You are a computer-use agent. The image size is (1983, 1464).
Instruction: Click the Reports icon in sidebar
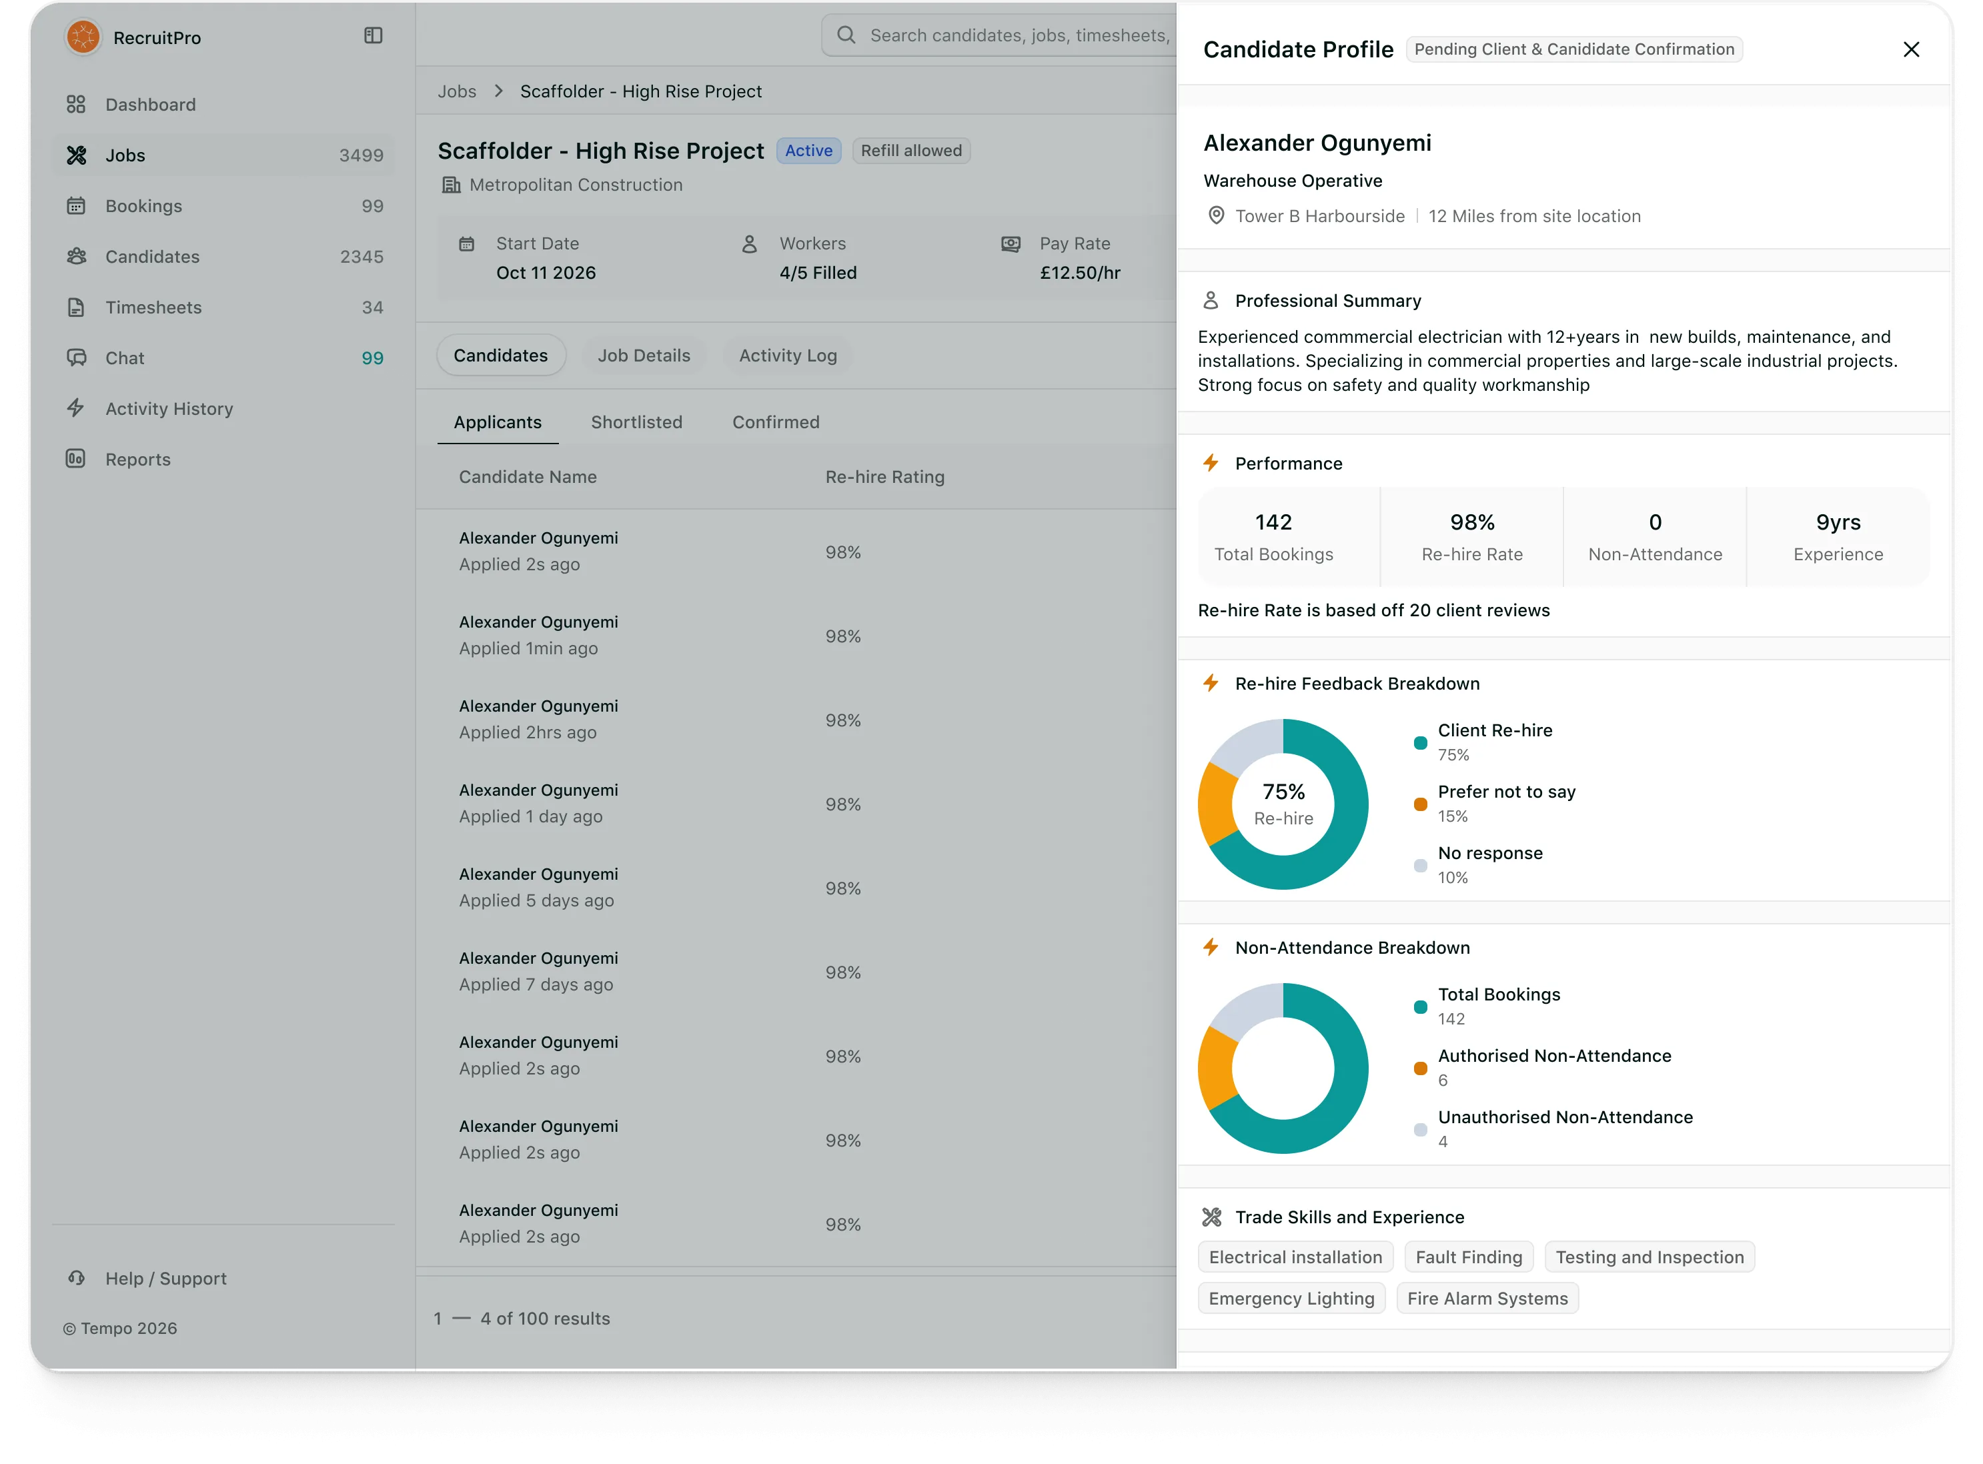(76, 459)
